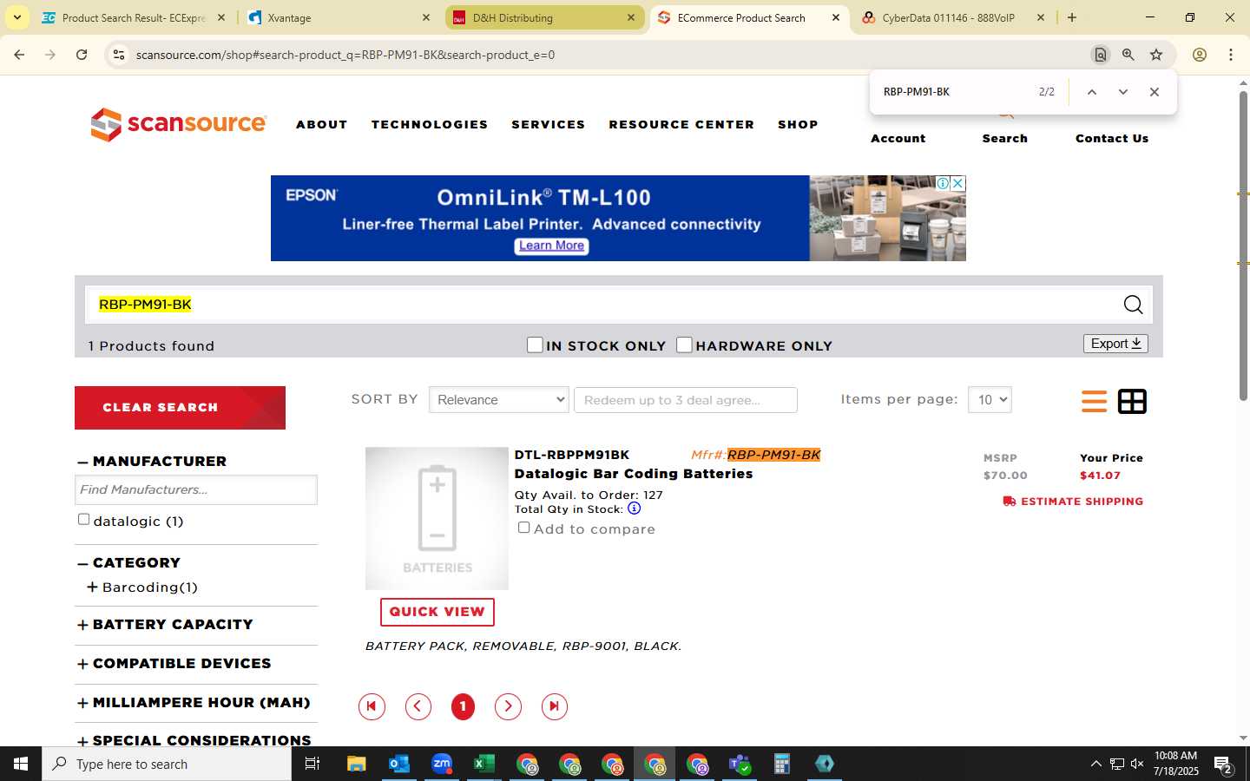Open RESOURCE CENTER menu
The height and width of the screenshot is (781, 1250).
click(681, 125)
